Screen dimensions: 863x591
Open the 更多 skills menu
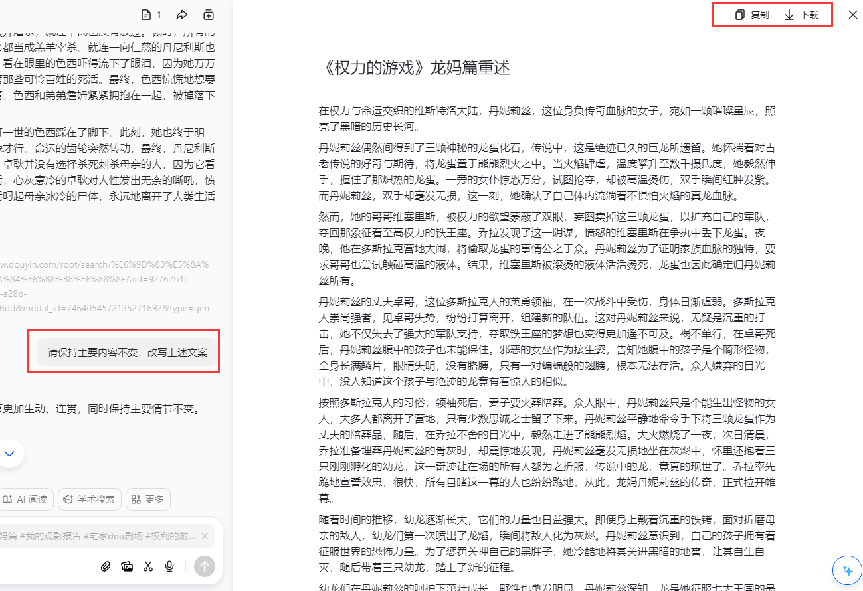148,499
